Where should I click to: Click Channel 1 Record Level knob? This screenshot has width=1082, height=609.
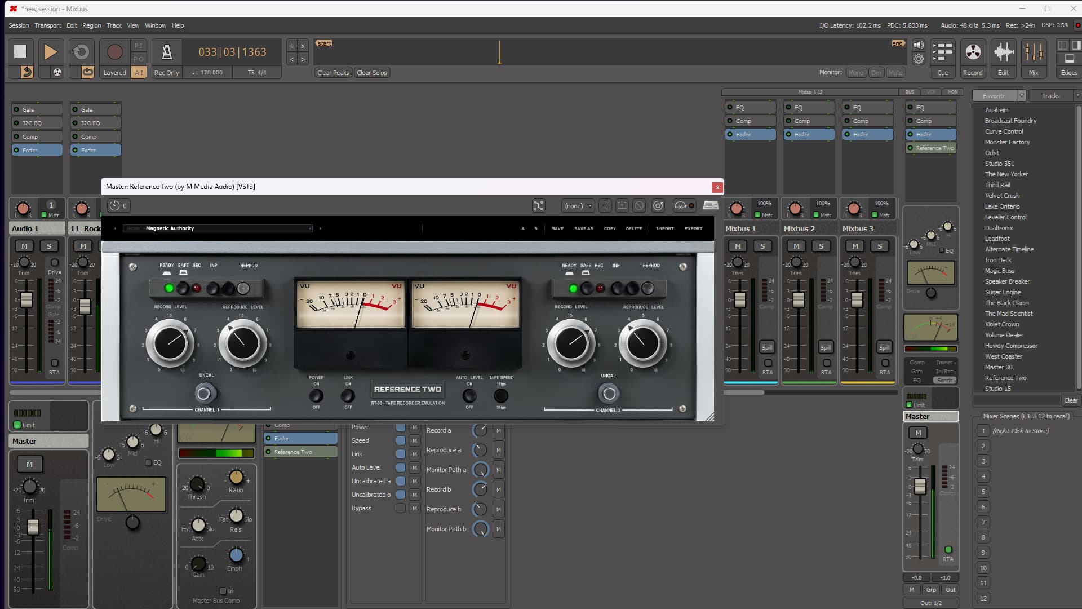click(170, 343)
